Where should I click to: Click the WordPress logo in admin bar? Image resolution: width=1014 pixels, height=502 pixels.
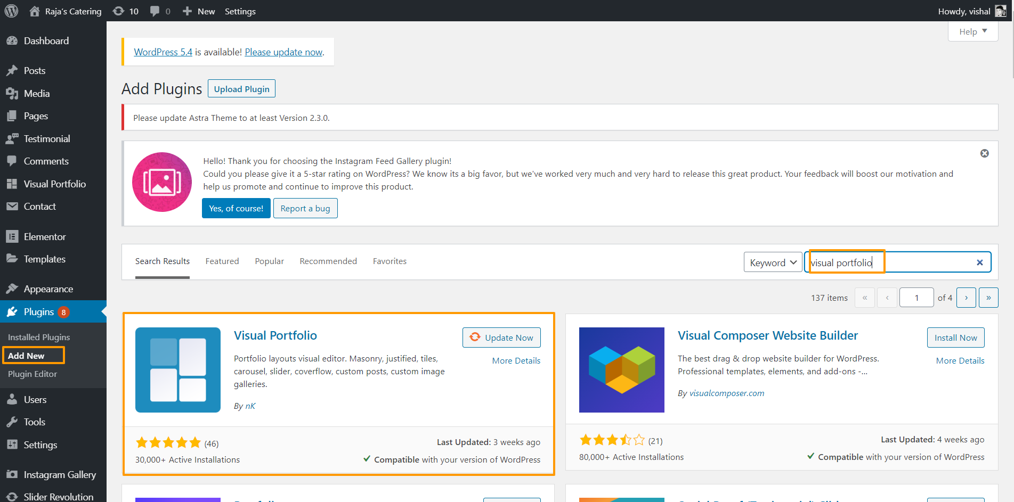11,11
